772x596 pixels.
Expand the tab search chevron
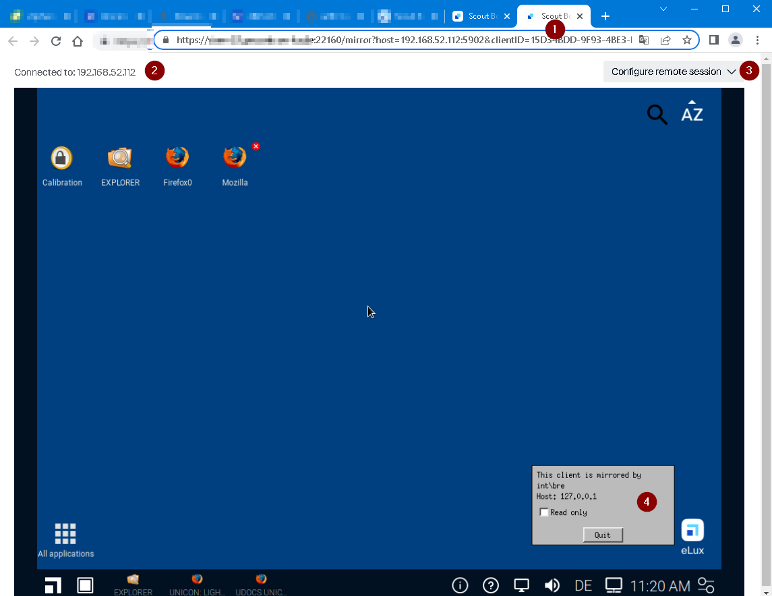coord(663,9)
